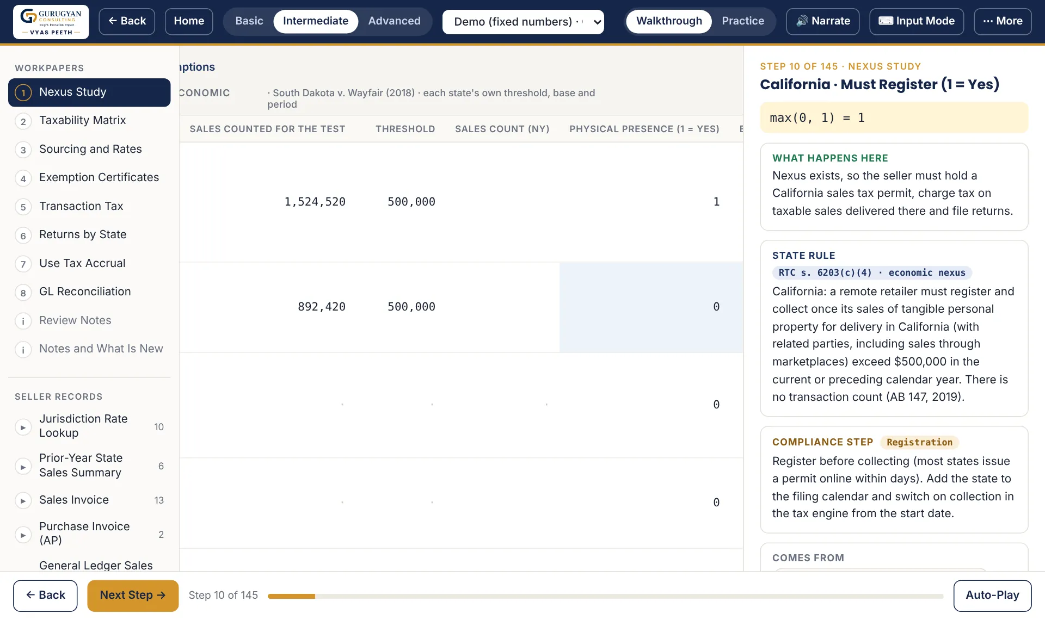The height and width of the screenshot is (620, 1045).
Task: Click the highlighted physical presence cell showing 0
Action: [x=651, y=307]
